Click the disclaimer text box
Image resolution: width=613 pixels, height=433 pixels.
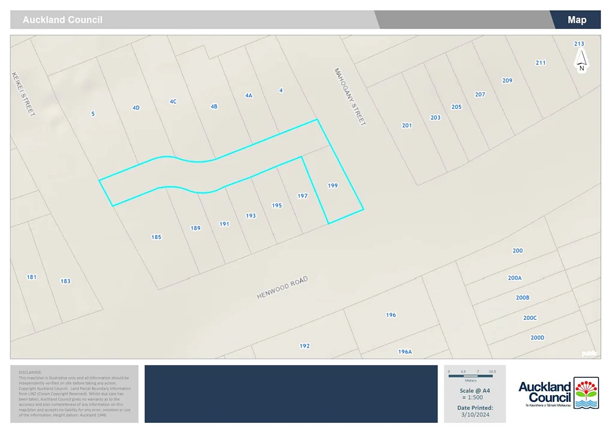(74, 393)
